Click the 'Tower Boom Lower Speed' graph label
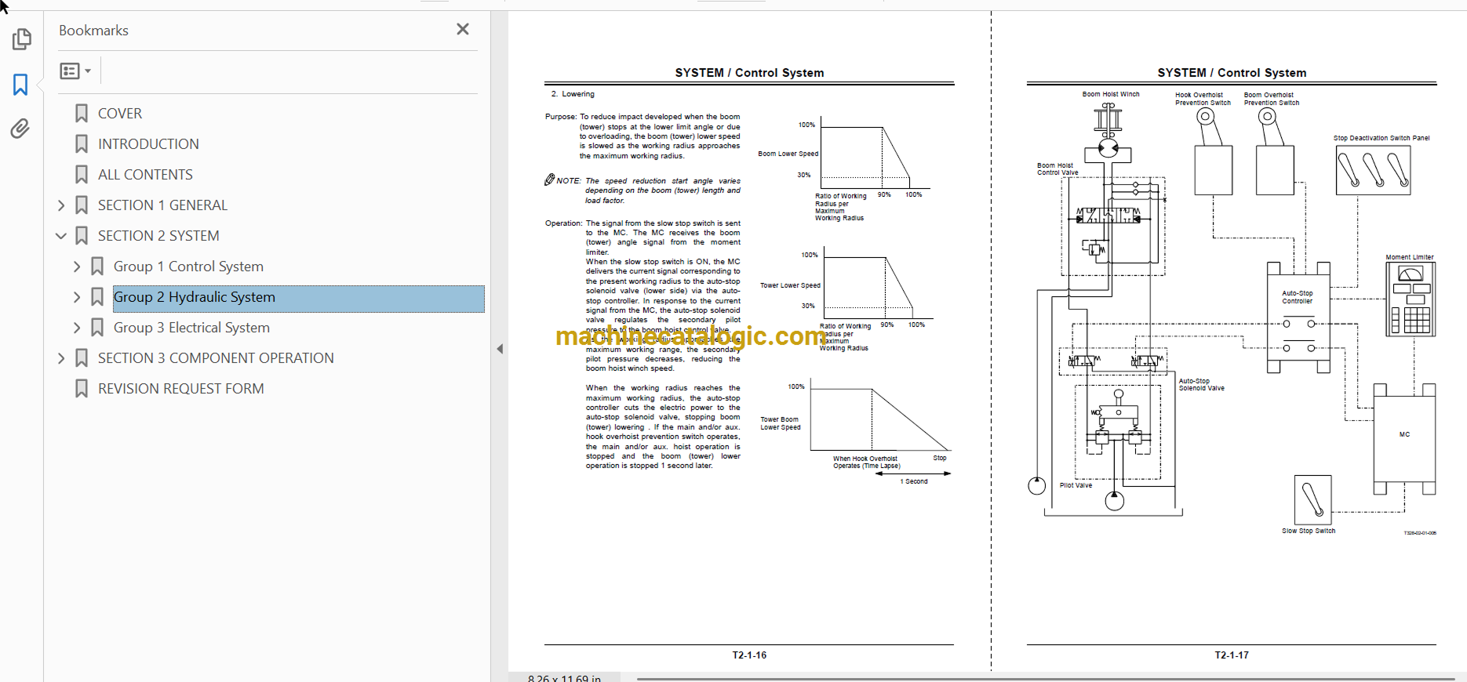This screenshot has height=682, width=1467. coord(780,423)
